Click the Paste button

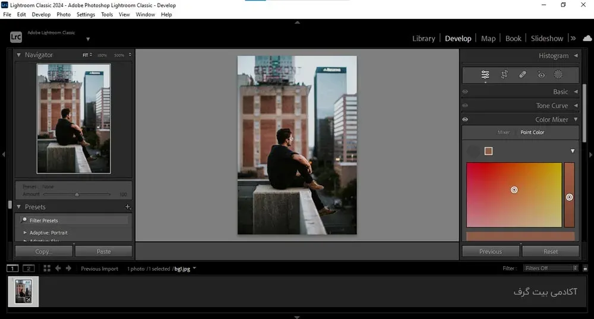(x=104, y=251)
